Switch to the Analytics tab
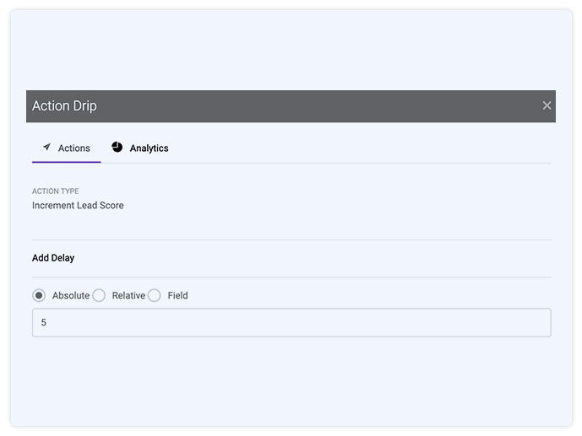582x436 pixels. (x=149, y=148)
